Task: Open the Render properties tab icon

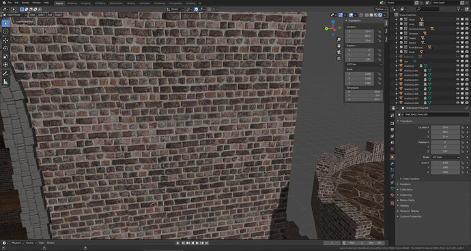Action: tap(392, 123)
